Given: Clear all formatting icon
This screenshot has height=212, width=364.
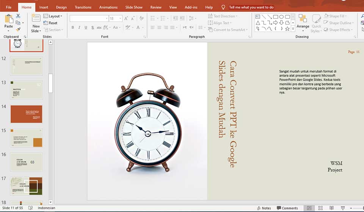Looking at the screenshot, I should 141,18.
